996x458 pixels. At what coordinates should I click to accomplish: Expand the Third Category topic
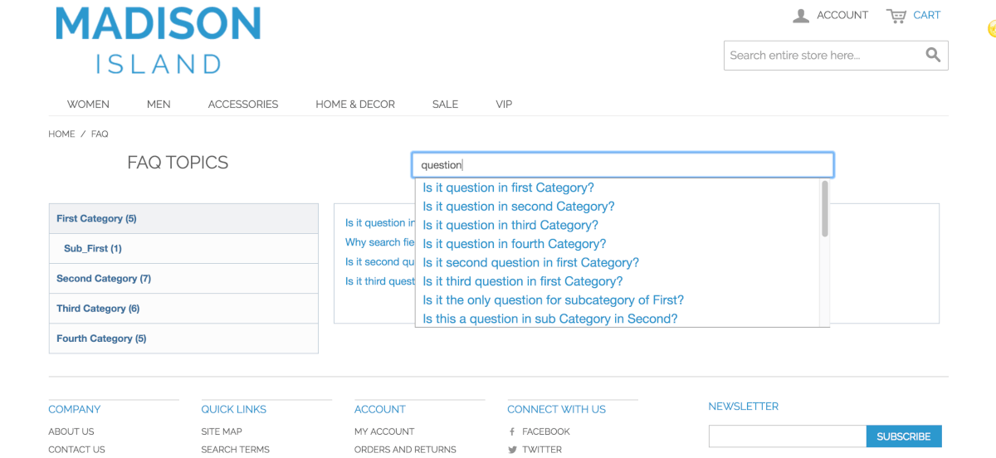point(98,309)
